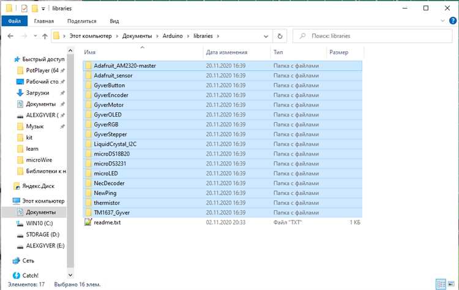The width and height of the screenshot is (459, 290).
Task: Switch to large thumbnails view icon
Action: (451, 284)
